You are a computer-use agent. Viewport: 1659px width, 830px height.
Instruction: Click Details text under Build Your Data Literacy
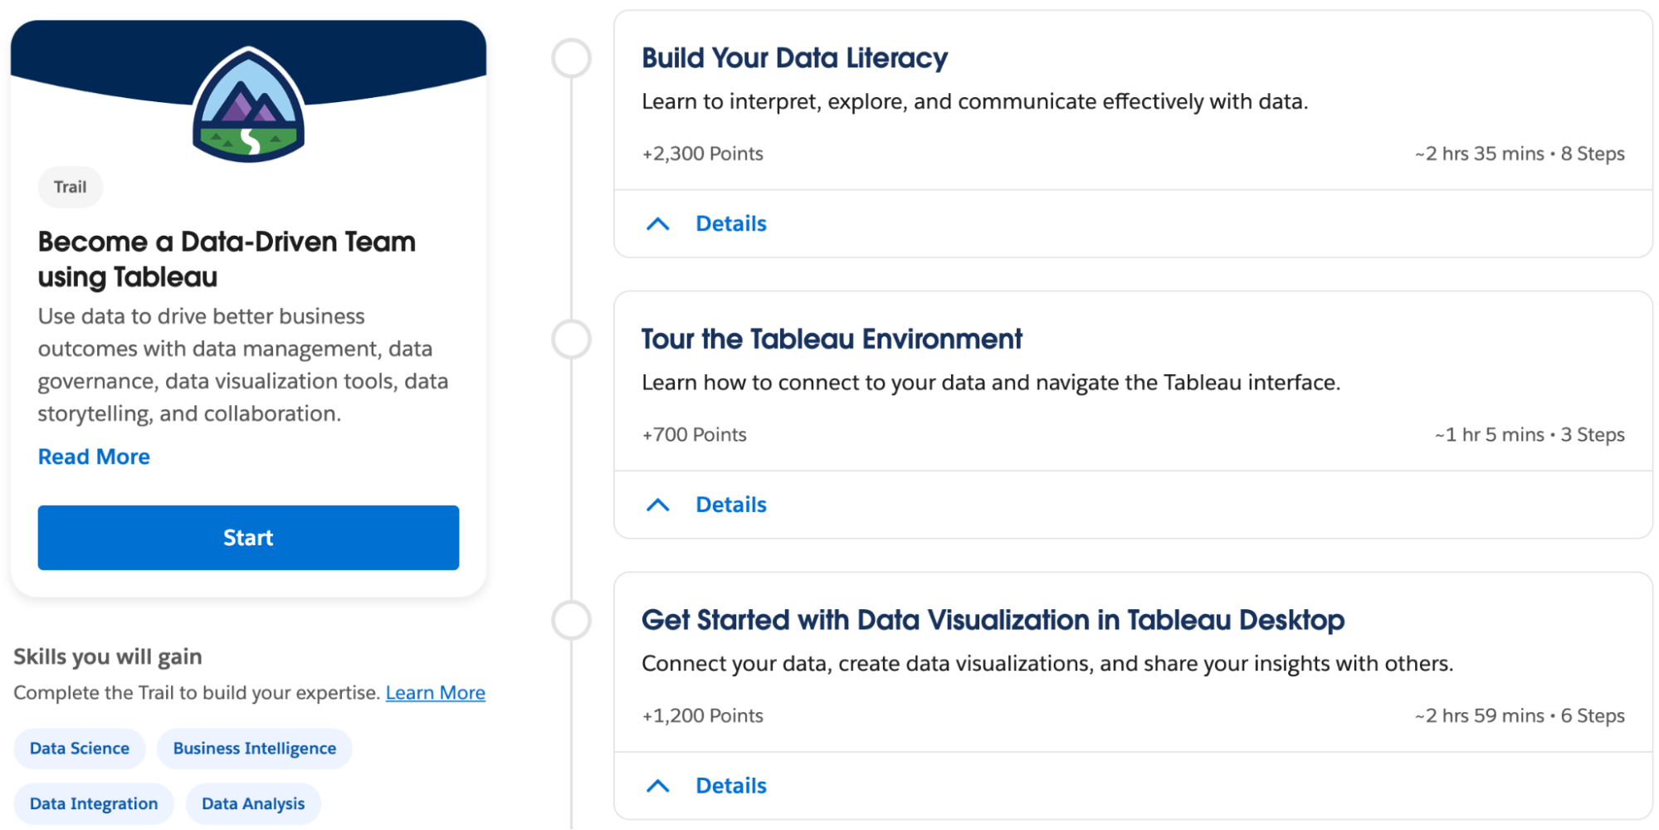click(x=730, y=224)
